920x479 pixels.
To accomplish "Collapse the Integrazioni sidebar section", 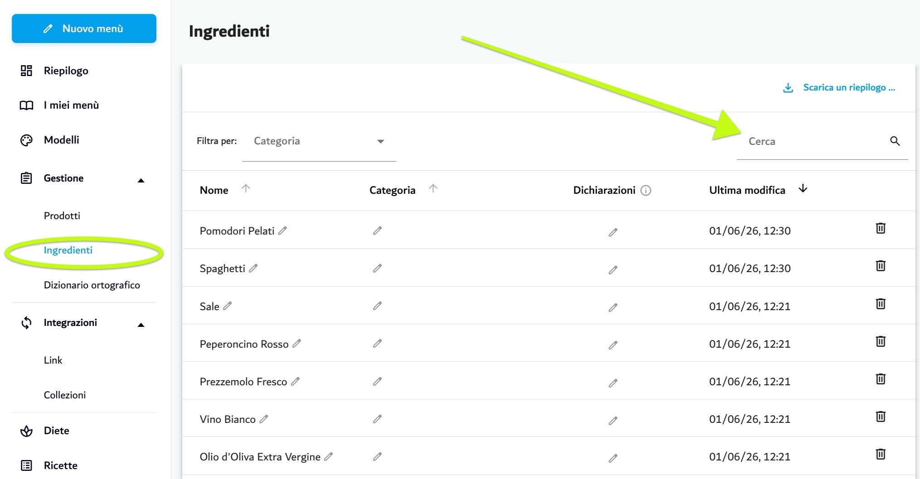I will pos(141,325).
